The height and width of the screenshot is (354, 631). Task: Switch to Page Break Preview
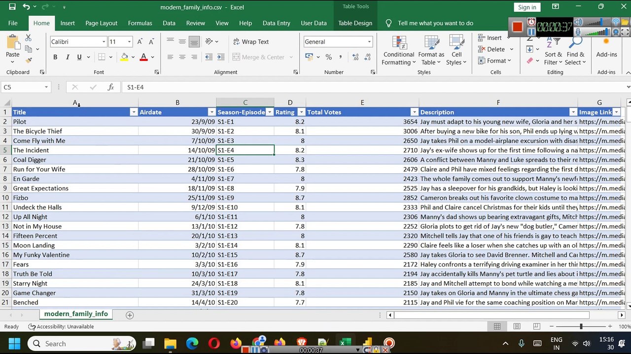click(x=536, y=326)
